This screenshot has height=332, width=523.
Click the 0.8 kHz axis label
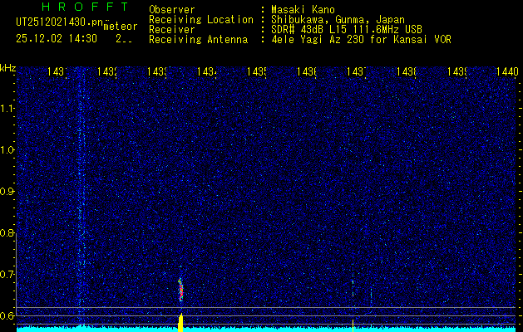[8, 232]
